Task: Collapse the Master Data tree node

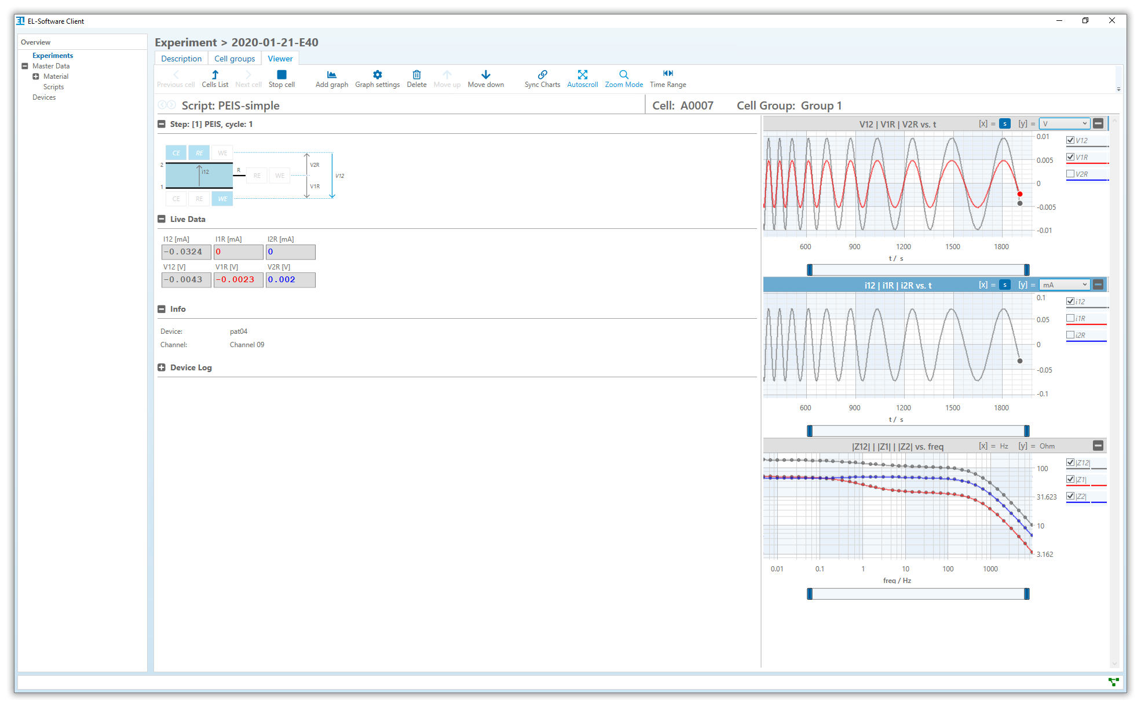Action: pos(25,66)
